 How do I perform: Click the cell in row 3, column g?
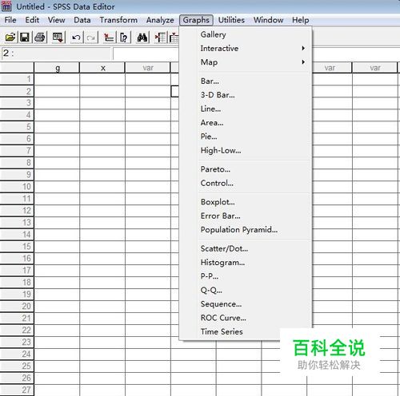click(x=57, y=103)
